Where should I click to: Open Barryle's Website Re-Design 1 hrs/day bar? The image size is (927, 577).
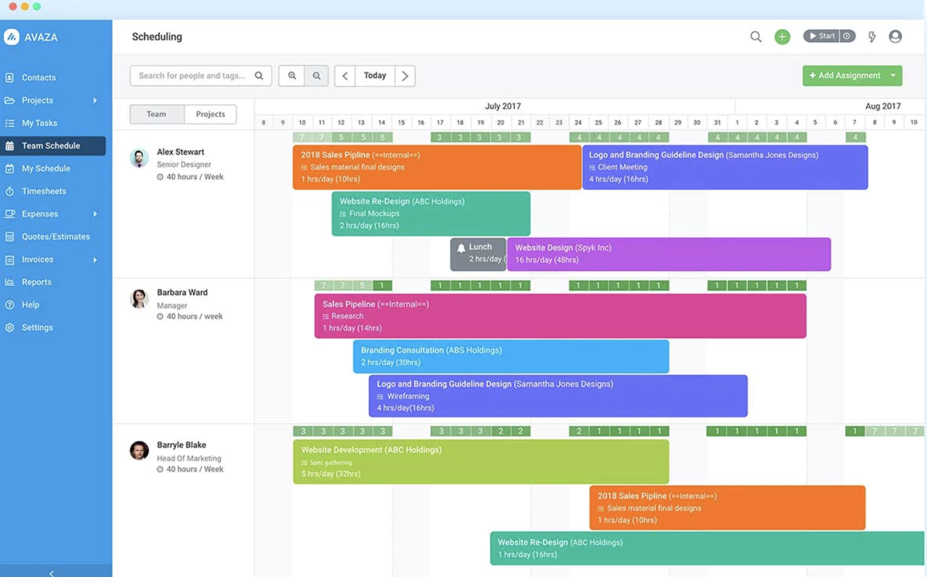[x=707, y=548]
